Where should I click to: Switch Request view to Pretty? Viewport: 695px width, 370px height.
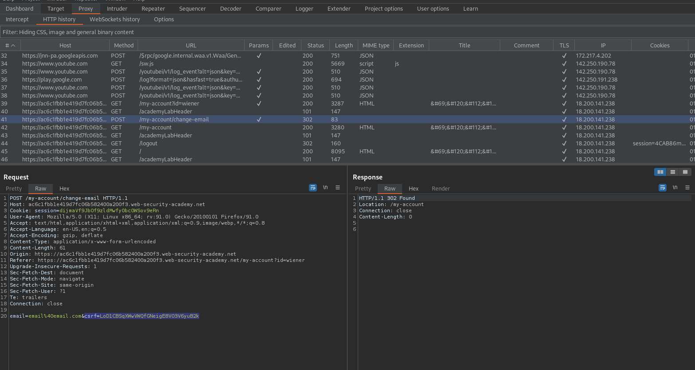[14, 188]
